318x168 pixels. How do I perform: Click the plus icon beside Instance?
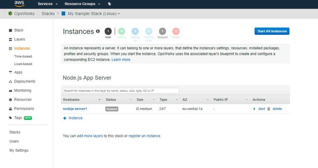[x=65, y=118]
